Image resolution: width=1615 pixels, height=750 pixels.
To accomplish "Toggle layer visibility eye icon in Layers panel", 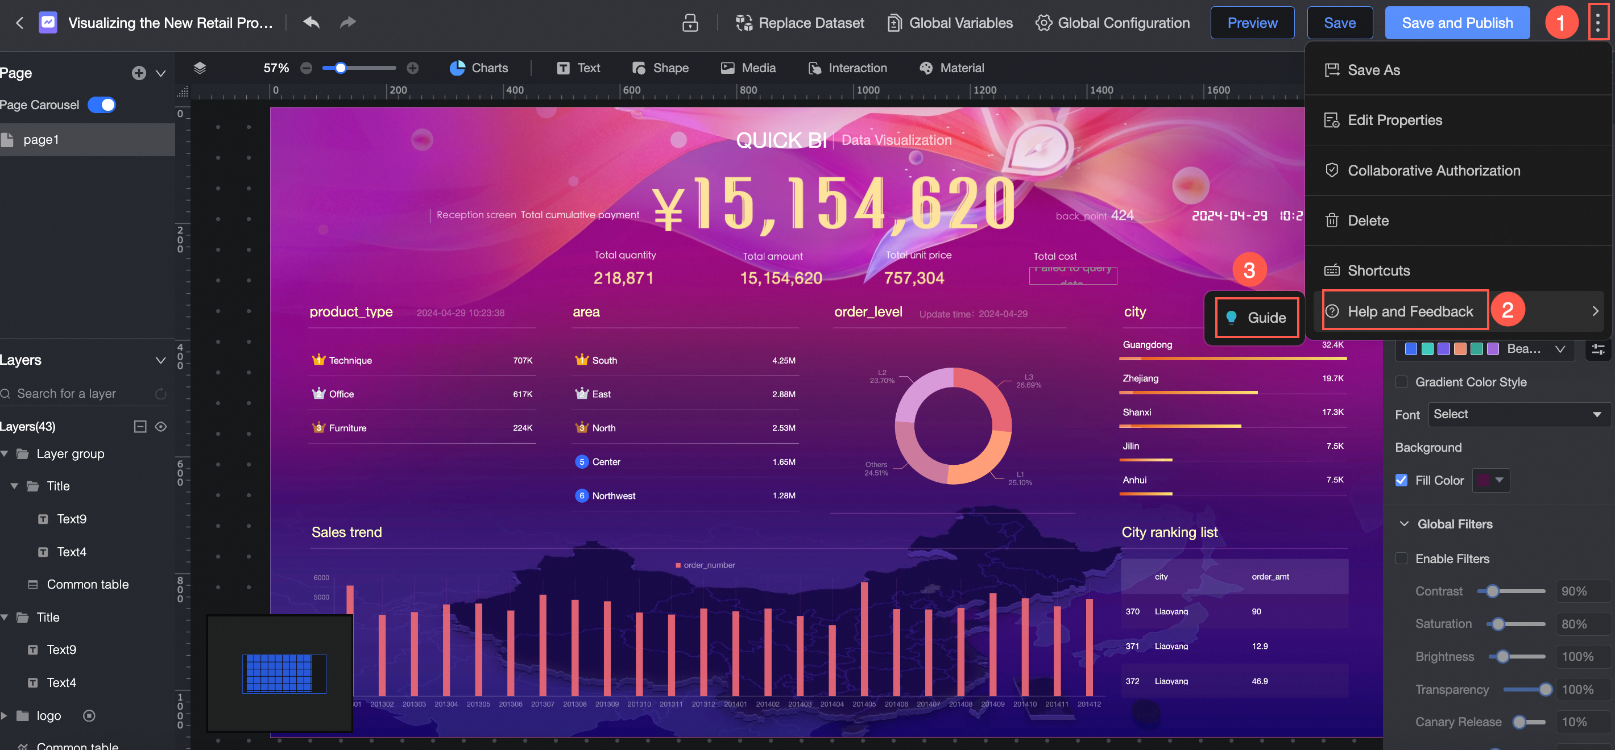I will (160, 427).
